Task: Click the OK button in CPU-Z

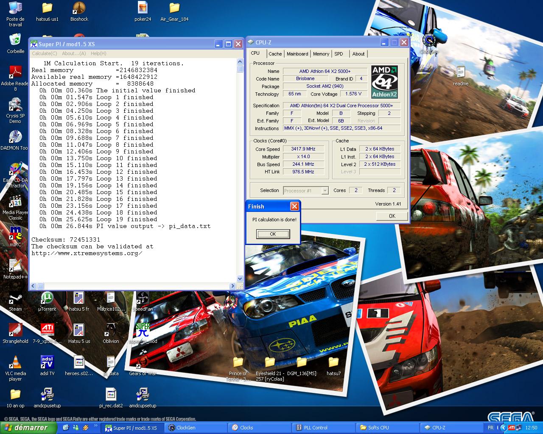Action: click(x=392, y=216)
